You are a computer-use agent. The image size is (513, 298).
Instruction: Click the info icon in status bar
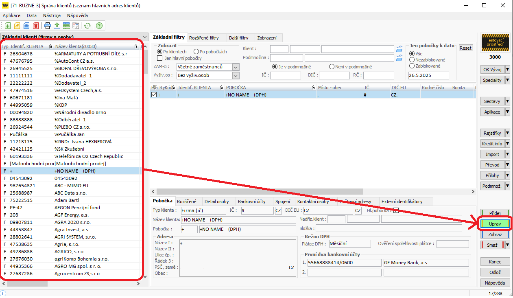(3, 294)
